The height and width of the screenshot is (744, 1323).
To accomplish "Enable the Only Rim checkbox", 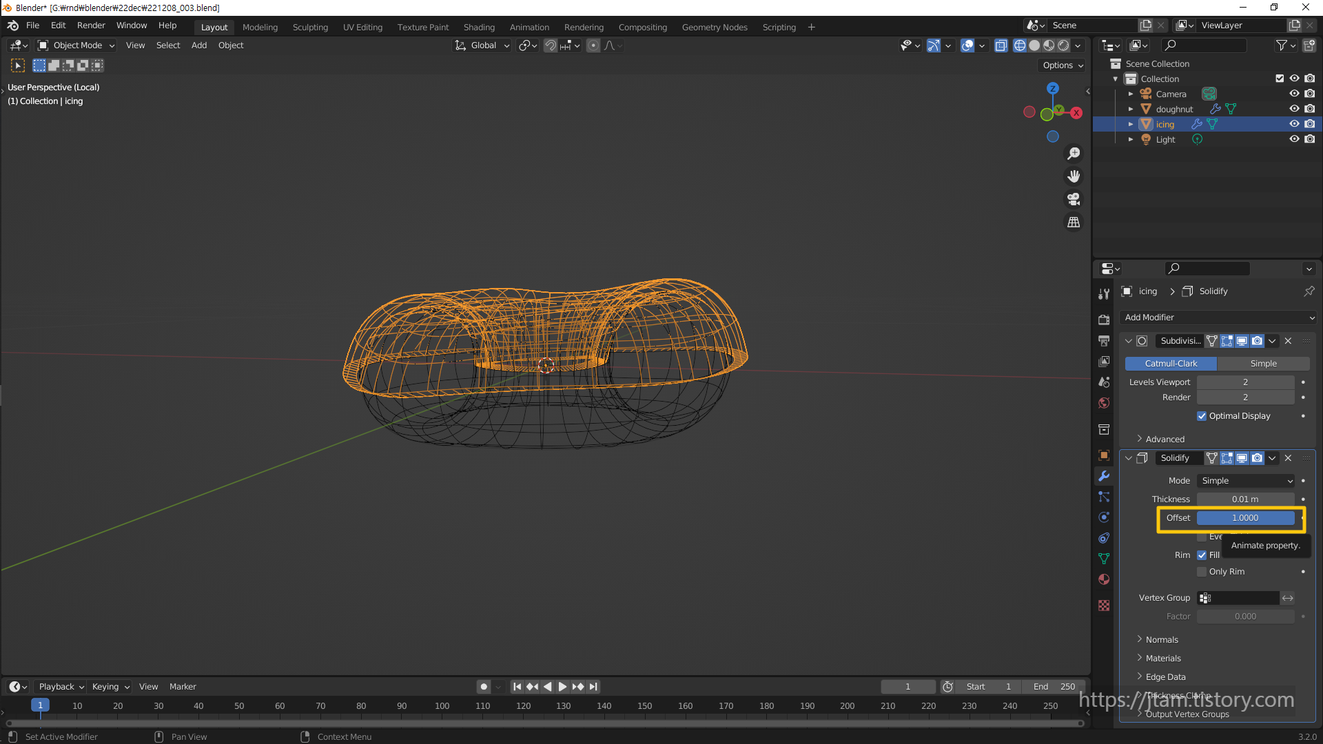I will (1202, 572).
